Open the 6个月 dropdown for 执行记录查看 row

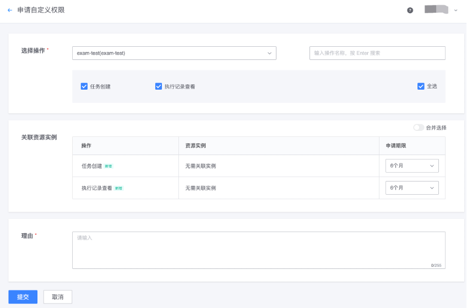412,188
